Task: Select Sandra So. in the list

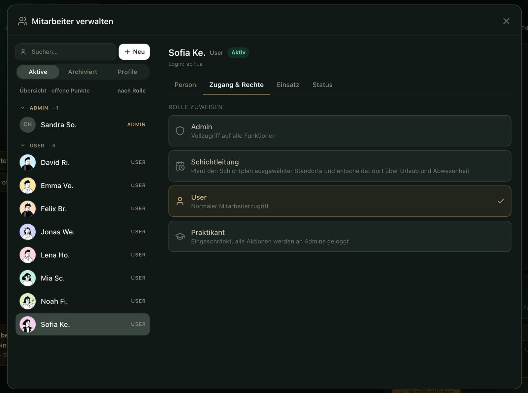Action: (x=82, y=125)
